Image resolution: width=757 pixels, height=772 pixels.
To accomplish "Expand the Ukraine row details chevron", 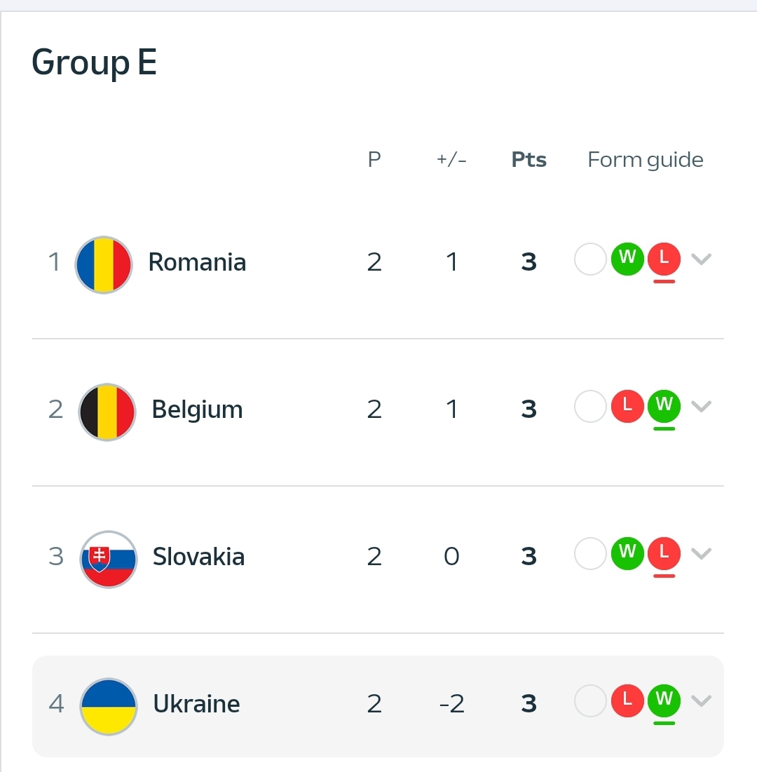I will pyautogui.click(x=701, y=700).
